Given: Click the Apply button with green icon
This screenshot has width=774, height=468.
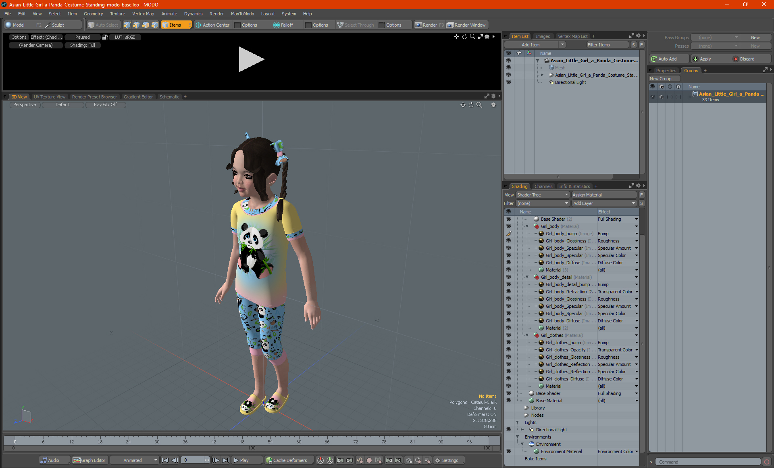Looking at the screenshot, I should point(710,59).
